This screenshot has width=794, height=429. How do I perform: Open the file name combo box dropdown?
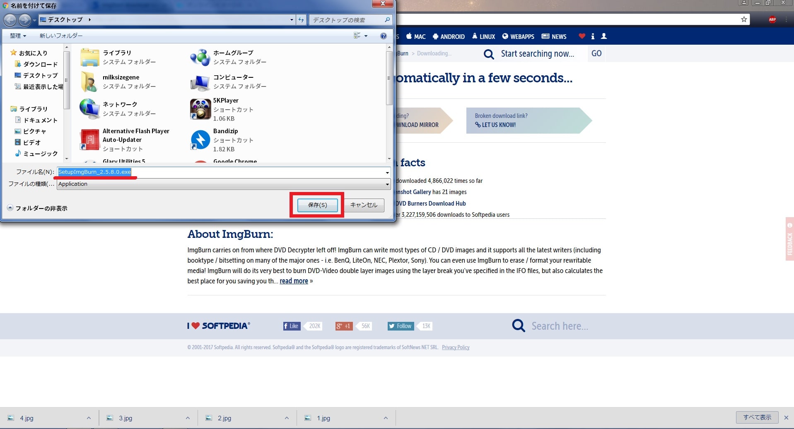(x=387, y=173)
